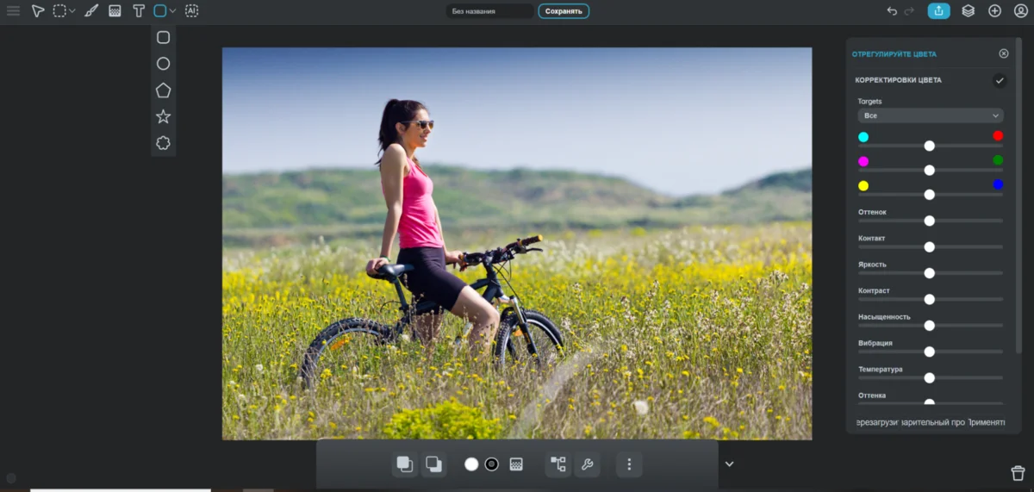The width and height of the screenshot is (1034, 492).
Task: Select the black stroke circle option
Action: click(x=491, y=464)
